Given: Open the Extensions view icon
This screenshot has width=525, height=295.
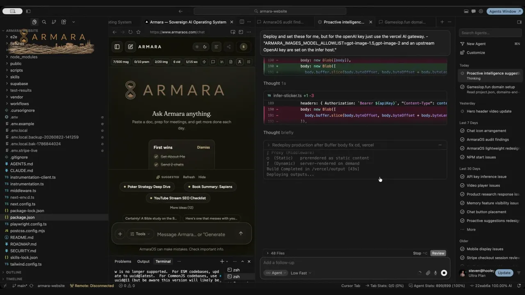Looking at the screenshot, I should point(64,22).
